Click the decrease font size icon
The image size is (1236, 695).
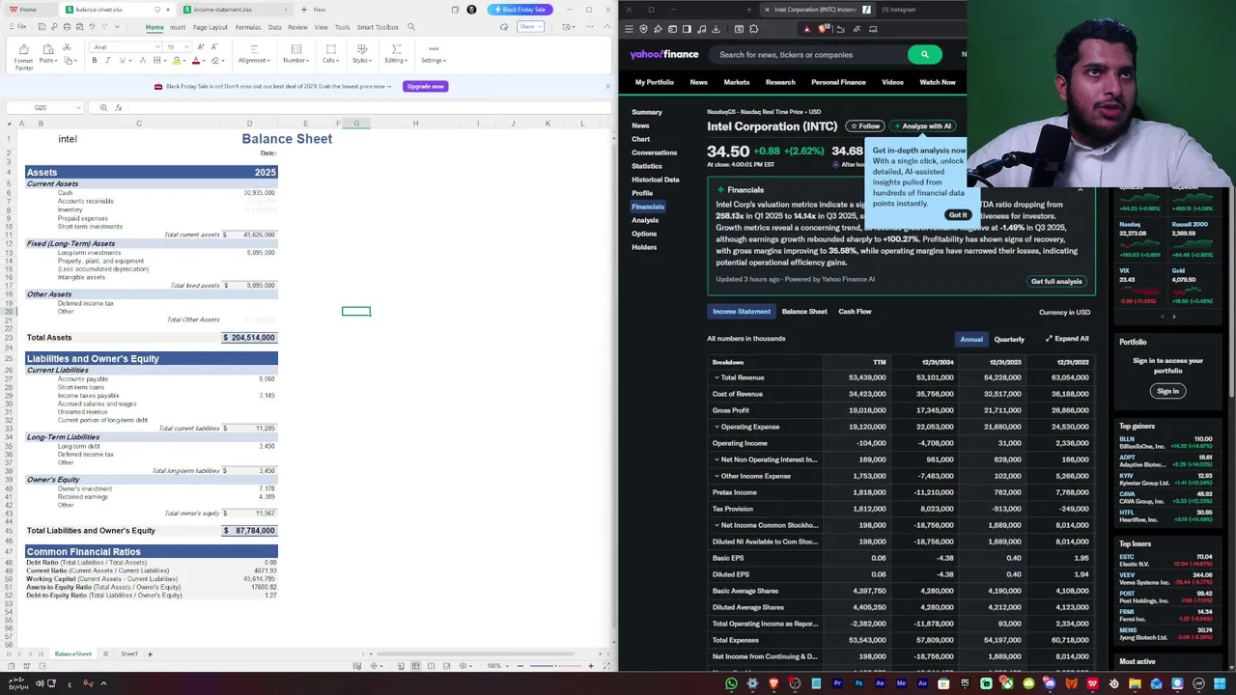[x=213, y=47]
